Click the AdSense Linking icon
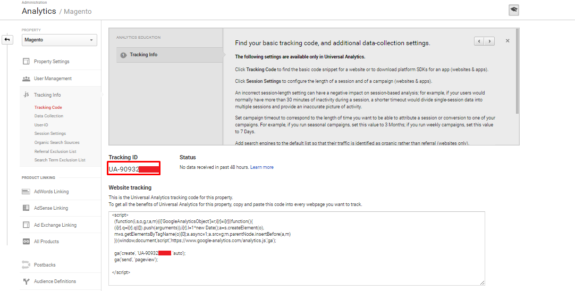The height and width of the screenshot is (291, 575). (26, 208)
